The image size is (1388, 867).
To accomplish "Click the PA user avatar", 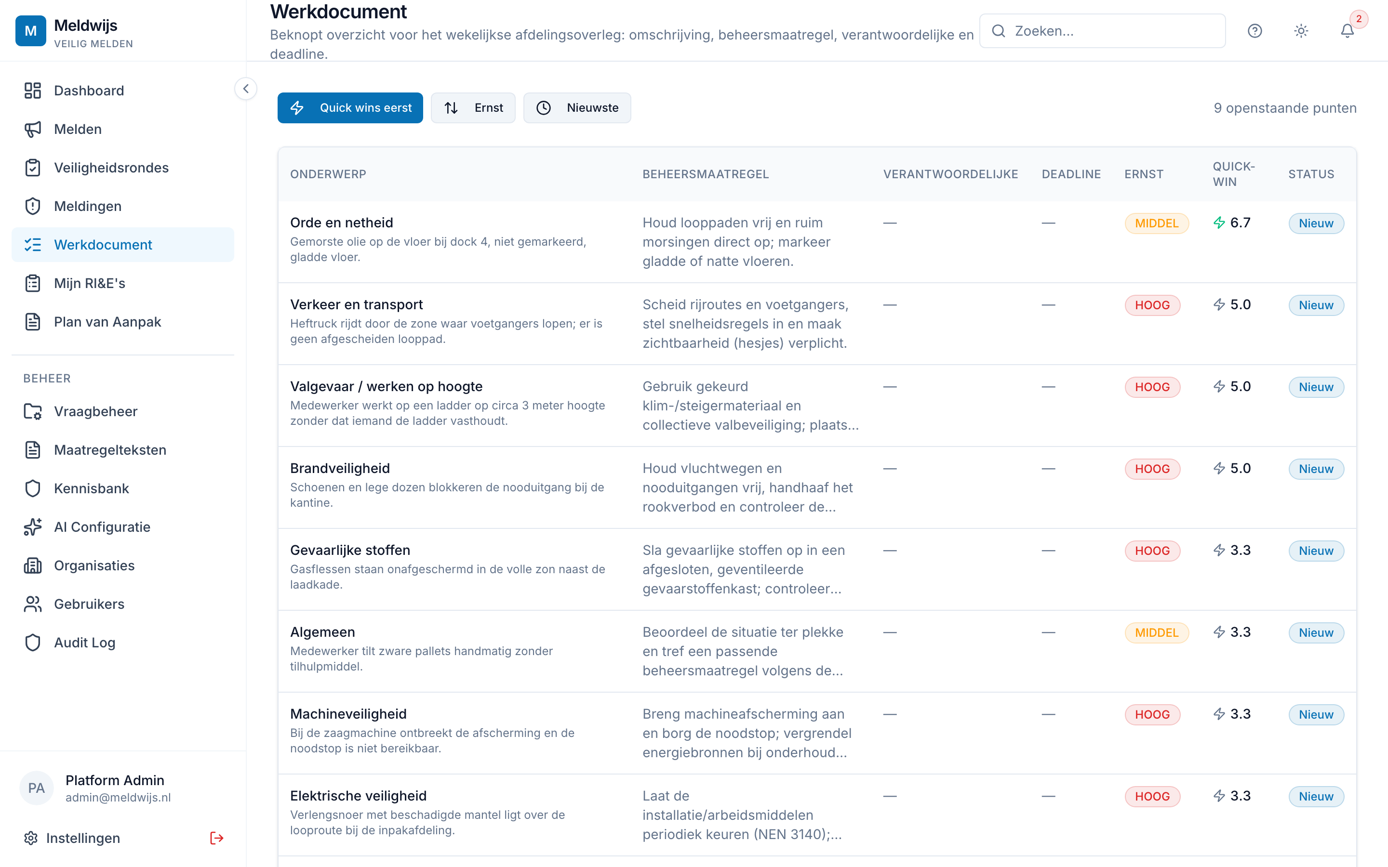I will tap(36, 788).
